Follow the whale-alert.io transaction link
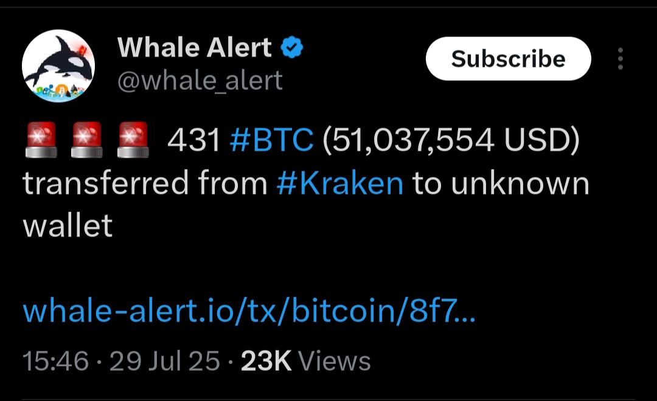 point(249,311)
